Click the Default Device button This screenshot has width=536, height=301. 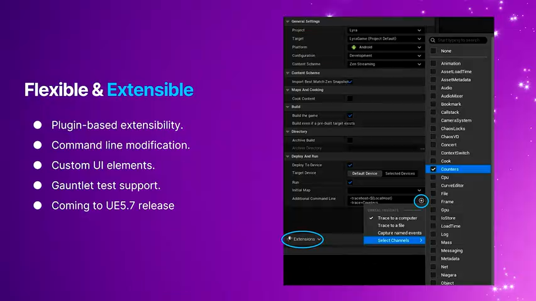point(364,173)
